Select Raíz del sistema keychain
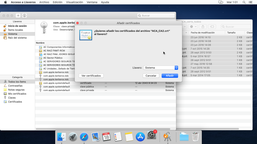257x144 pixels. 17,38
